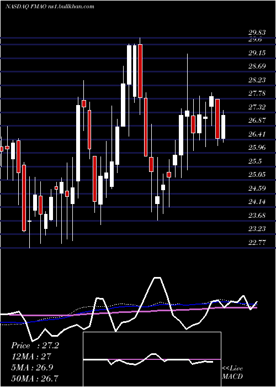Viewport: 276px width, 387px height.
Task: Click the 24.59 price axis label
Action: tap(257, 188)
